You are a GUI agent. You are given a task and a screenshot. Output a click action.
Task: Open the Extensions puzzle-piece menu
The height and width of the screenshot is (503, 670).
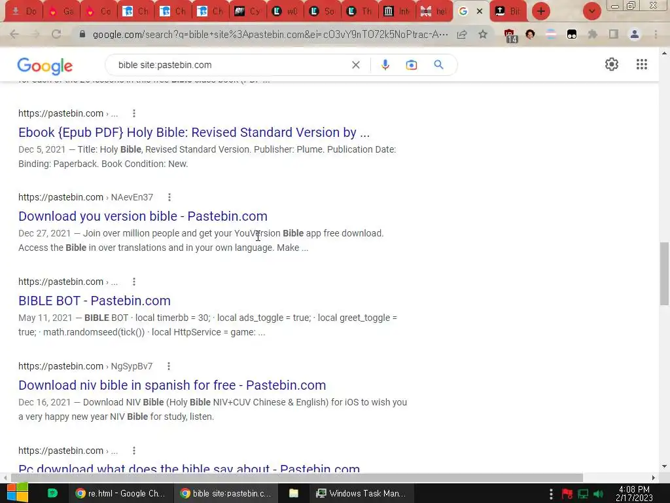pos(593,34)
